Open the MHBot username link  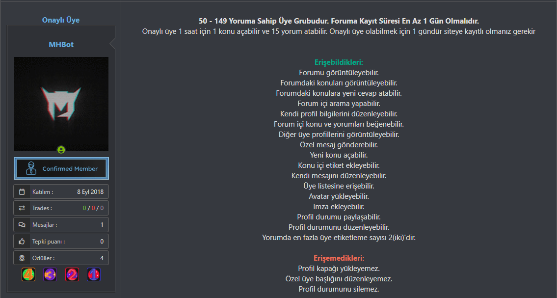[61, 44]
